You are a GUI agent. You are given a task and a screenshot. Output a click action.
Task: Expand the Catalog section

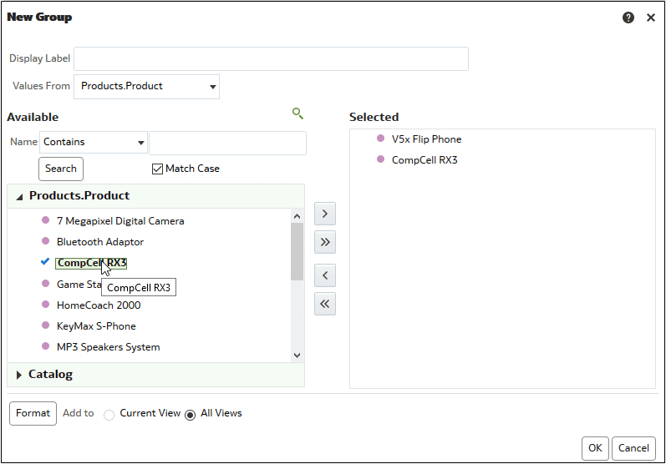coord(19,375)
